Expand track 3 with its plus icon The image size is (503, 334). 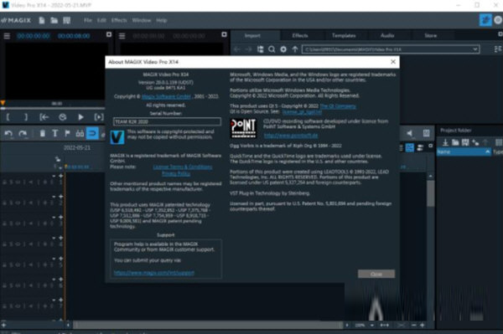60,217
